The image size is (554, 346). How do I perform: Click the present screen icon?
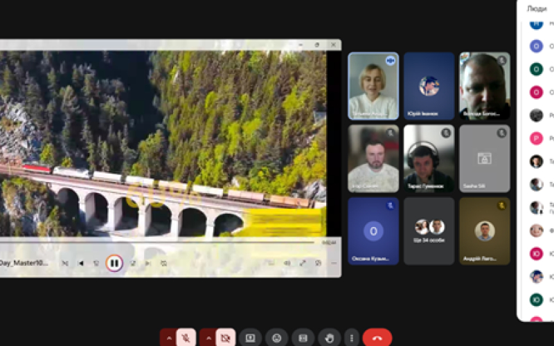click(x=250, y=338)
